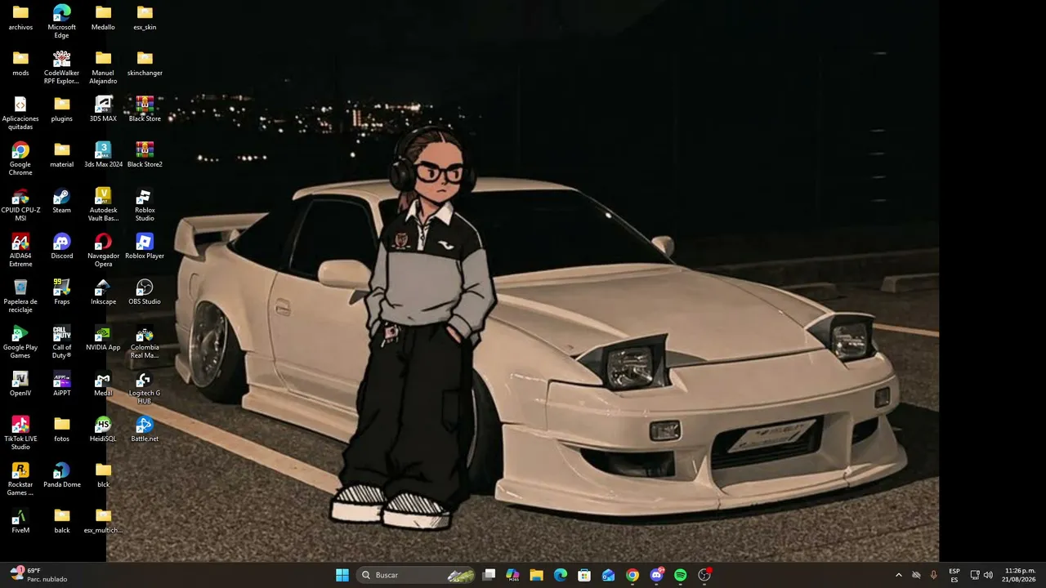Open Microsoft Store from the taskbar
The width and height of the screenshot is (1046, 588).
[x=584, y=575]
